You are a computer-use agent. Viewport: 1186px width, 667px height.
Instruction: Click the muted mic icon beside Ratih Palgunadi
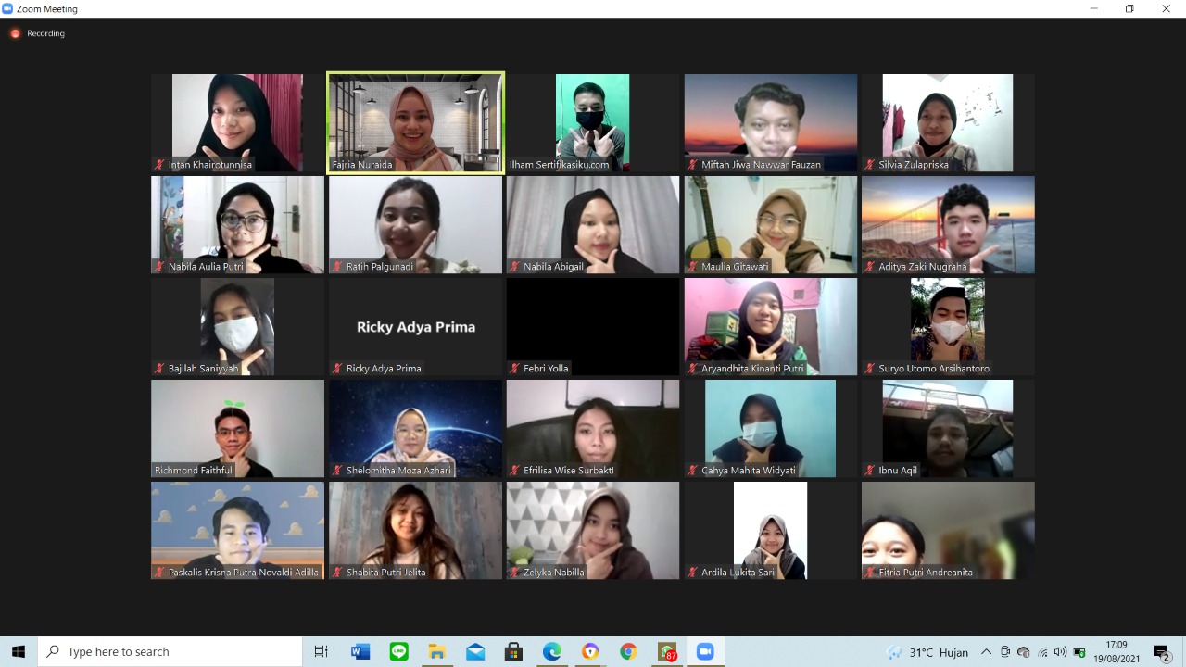point(338,267)
